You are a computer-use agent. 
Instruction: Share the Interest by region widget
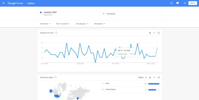click(159, 77)
